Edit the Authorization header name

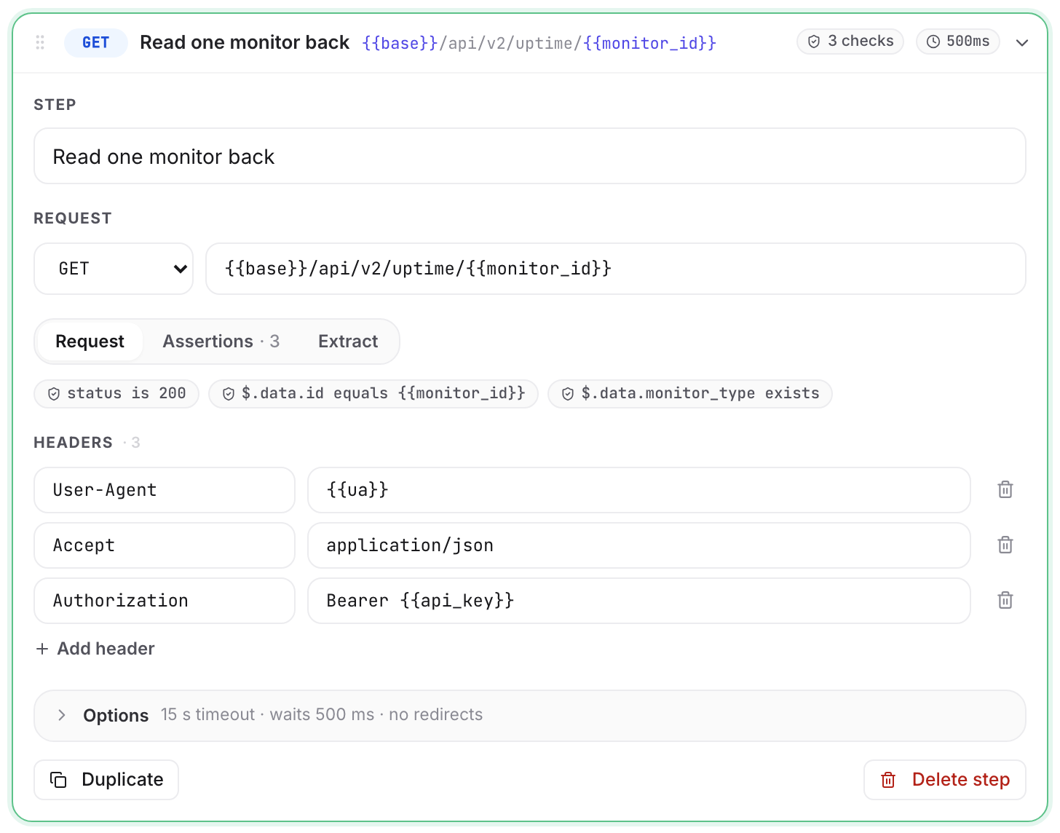[165, 601]
